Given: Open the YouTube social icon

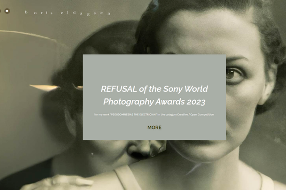Looking at the screenshot, I should (7, 11).
